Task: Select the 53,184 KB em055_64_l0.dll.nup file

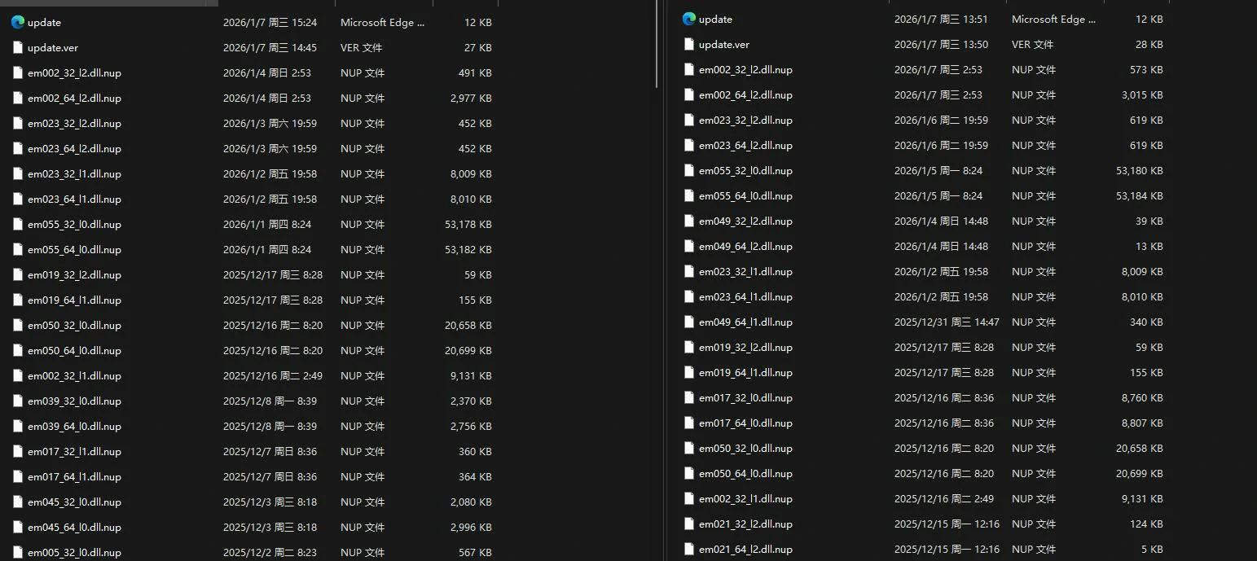Action: 745,196
